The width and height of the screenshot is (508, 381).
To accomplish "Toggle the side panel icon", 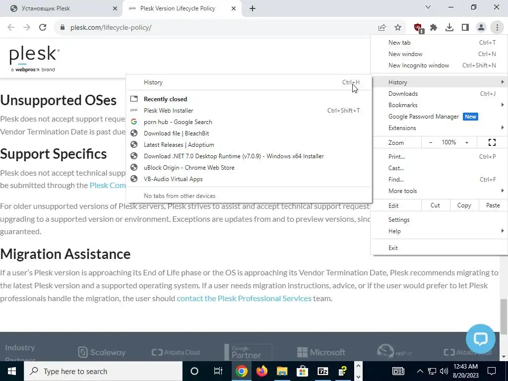I will click(465, 28).
